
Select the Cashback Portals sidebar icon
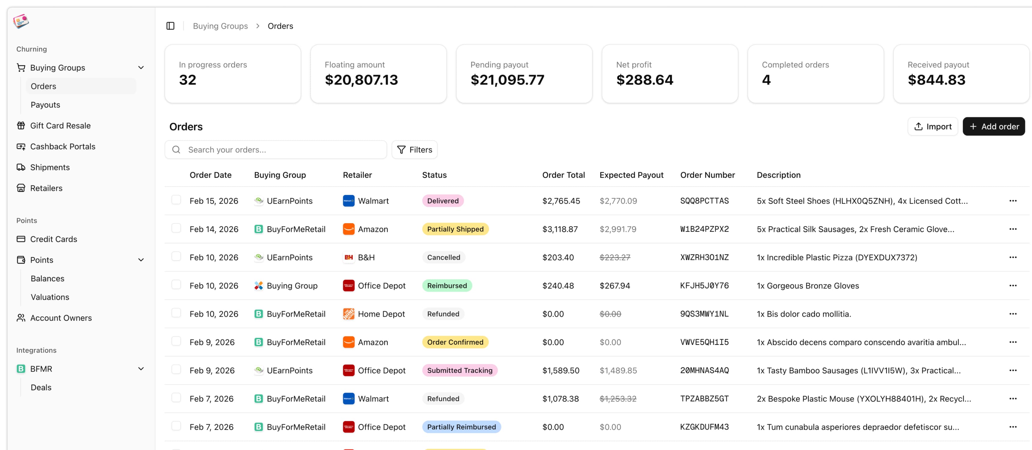pos(21,146)
